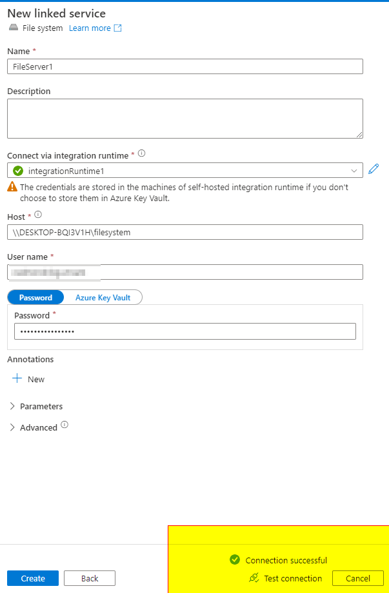Click the info icon next to integration runtime label
389x593 pixels.
(141, 153)
